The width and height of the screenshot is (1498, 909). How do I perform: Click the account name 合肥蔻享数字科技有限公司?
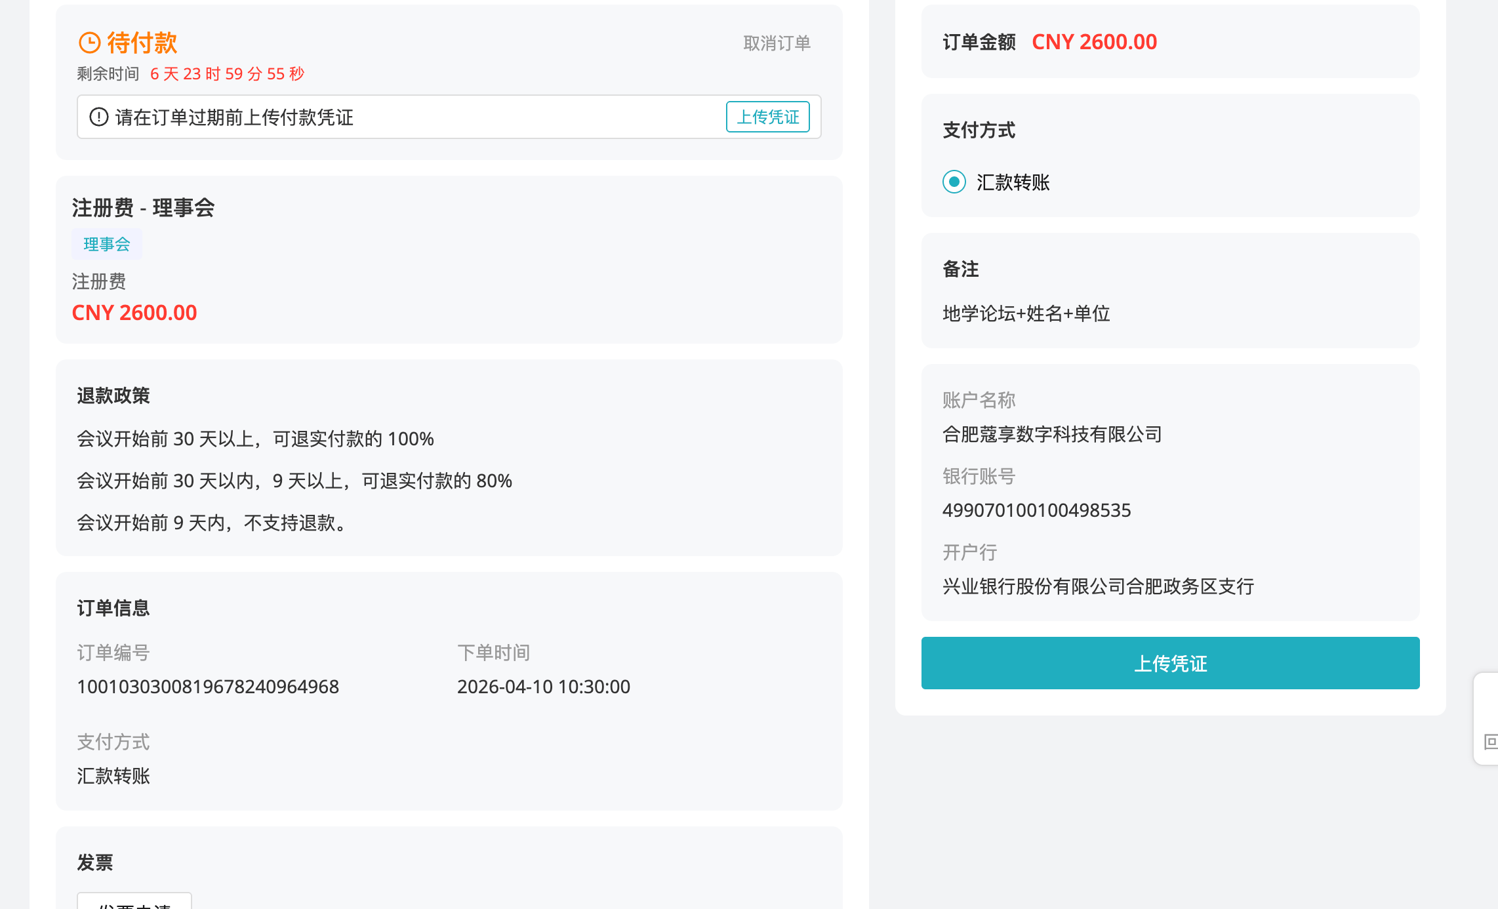pyautogui.click(x=1052, y=434)
